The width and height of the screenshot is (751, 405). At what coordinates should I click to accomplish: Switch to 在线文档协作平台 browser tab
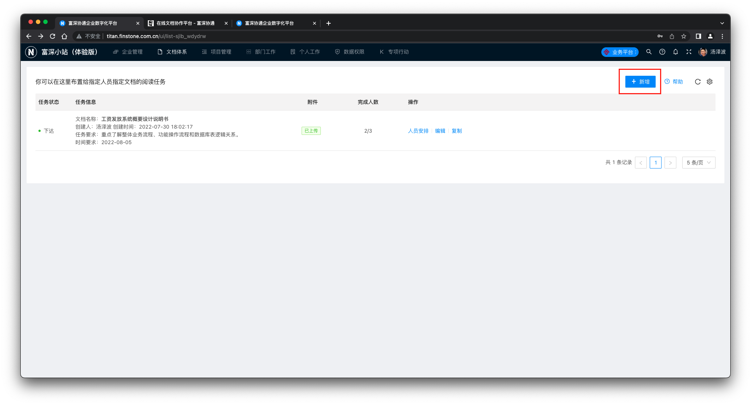pos(186,23)
